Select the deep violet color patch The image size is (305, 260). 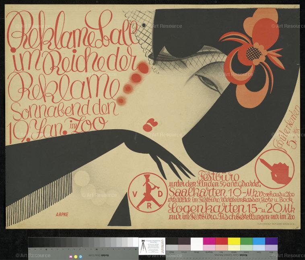pos(271,241)
